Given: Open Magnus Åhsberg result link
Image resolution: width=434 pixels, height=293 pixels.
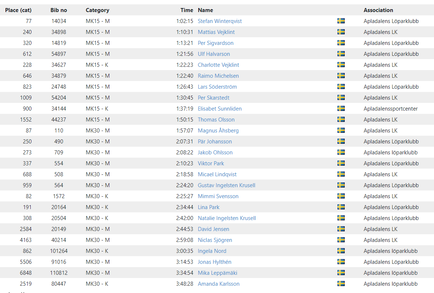Looking at the screenshot, I should click(218, 131).
